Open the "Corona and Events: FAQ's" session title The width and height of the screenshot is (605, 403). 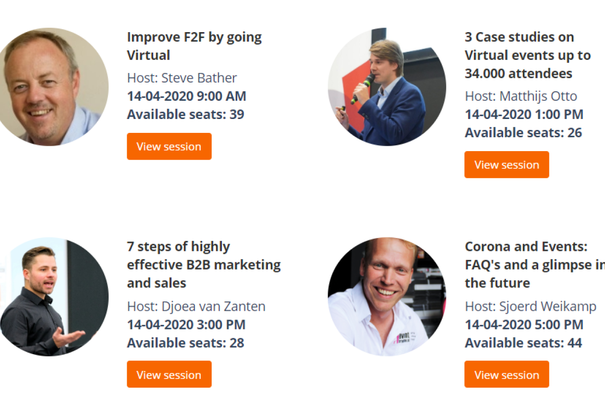[533, 265]
